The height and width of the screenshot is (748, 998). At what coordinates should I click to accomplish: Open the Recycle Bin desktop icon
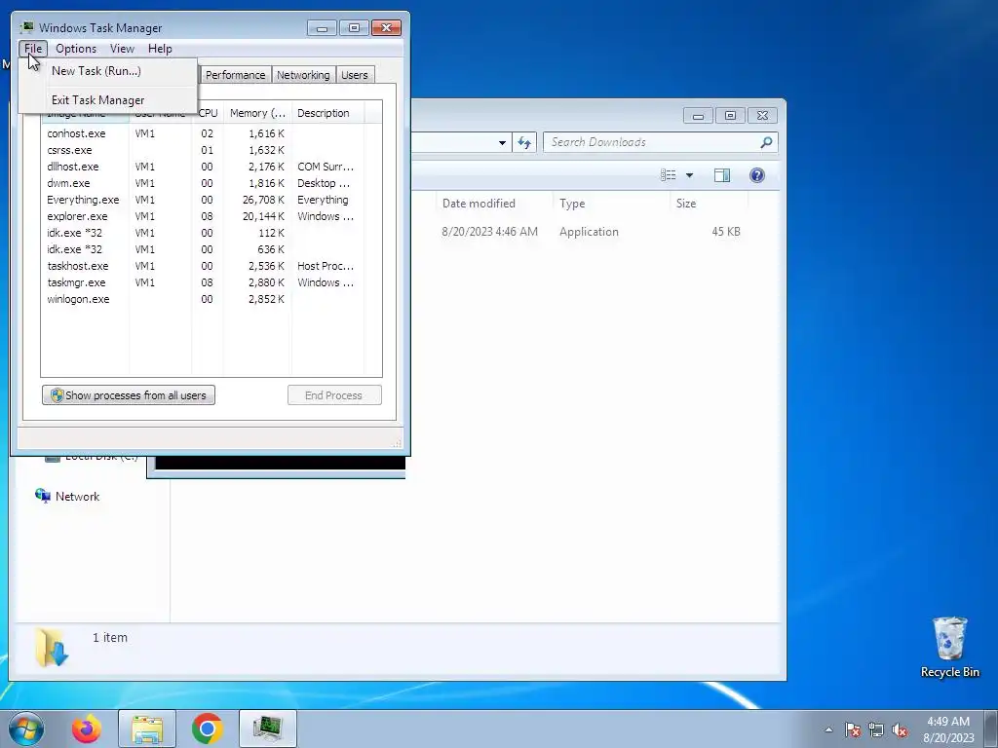[949, 648]
